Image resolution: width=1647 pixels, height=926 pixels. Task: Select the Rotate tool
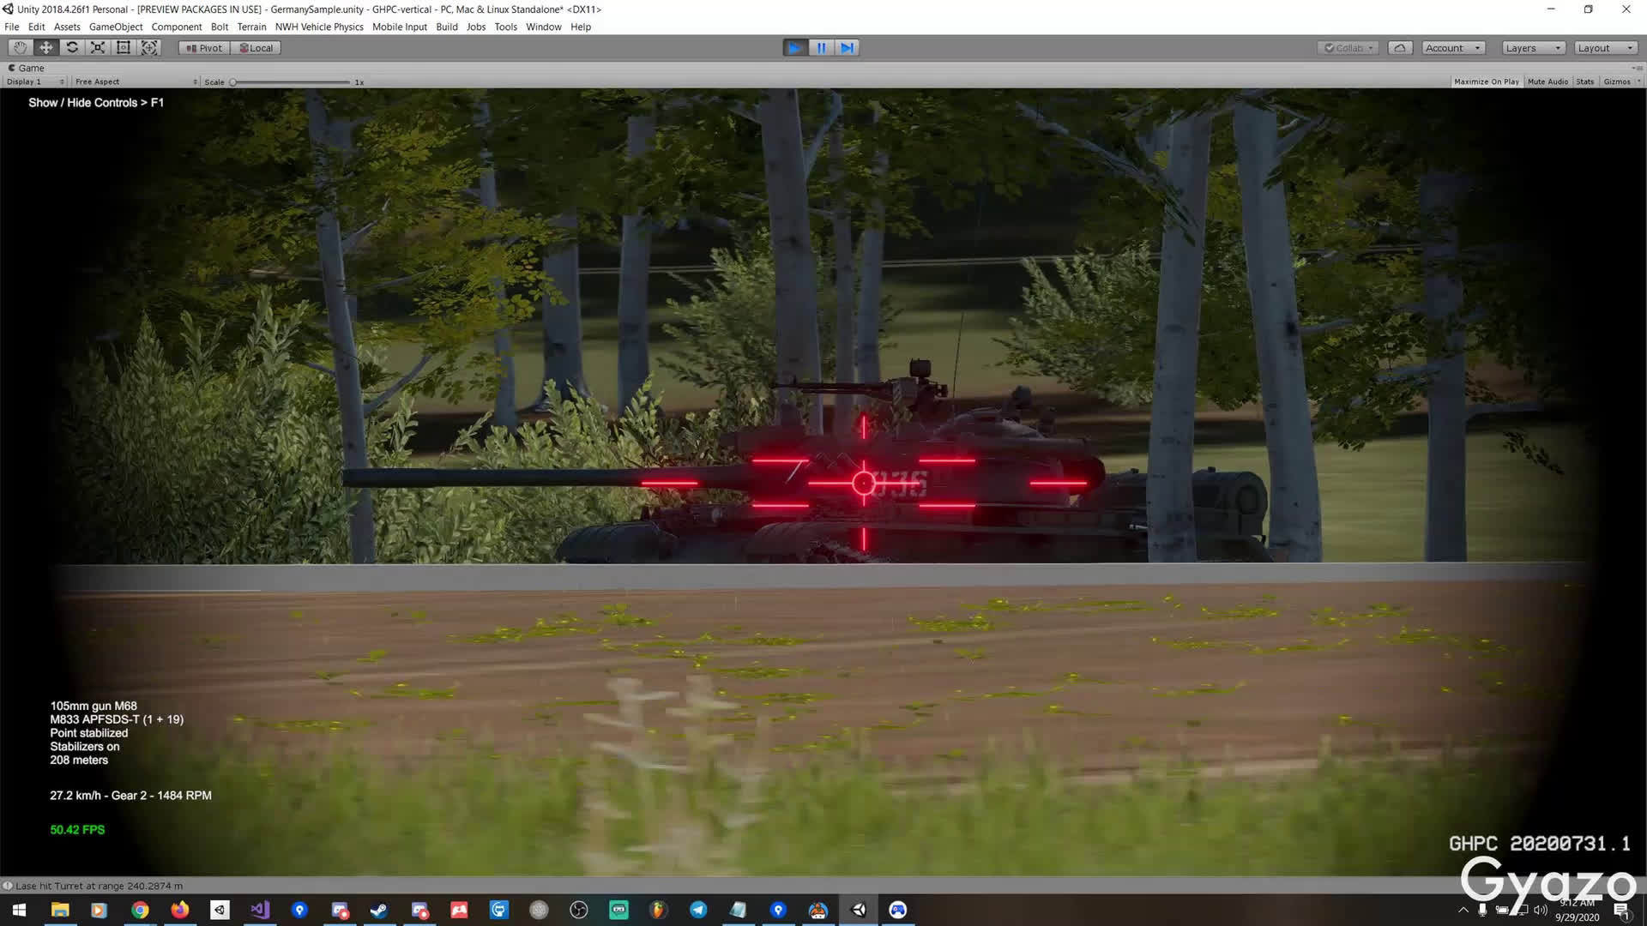click(x=72, y=48)
